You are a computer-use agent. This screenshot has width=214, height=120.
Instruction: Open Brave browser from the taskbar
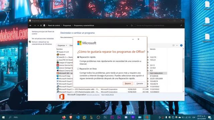[x=71, y=117]
